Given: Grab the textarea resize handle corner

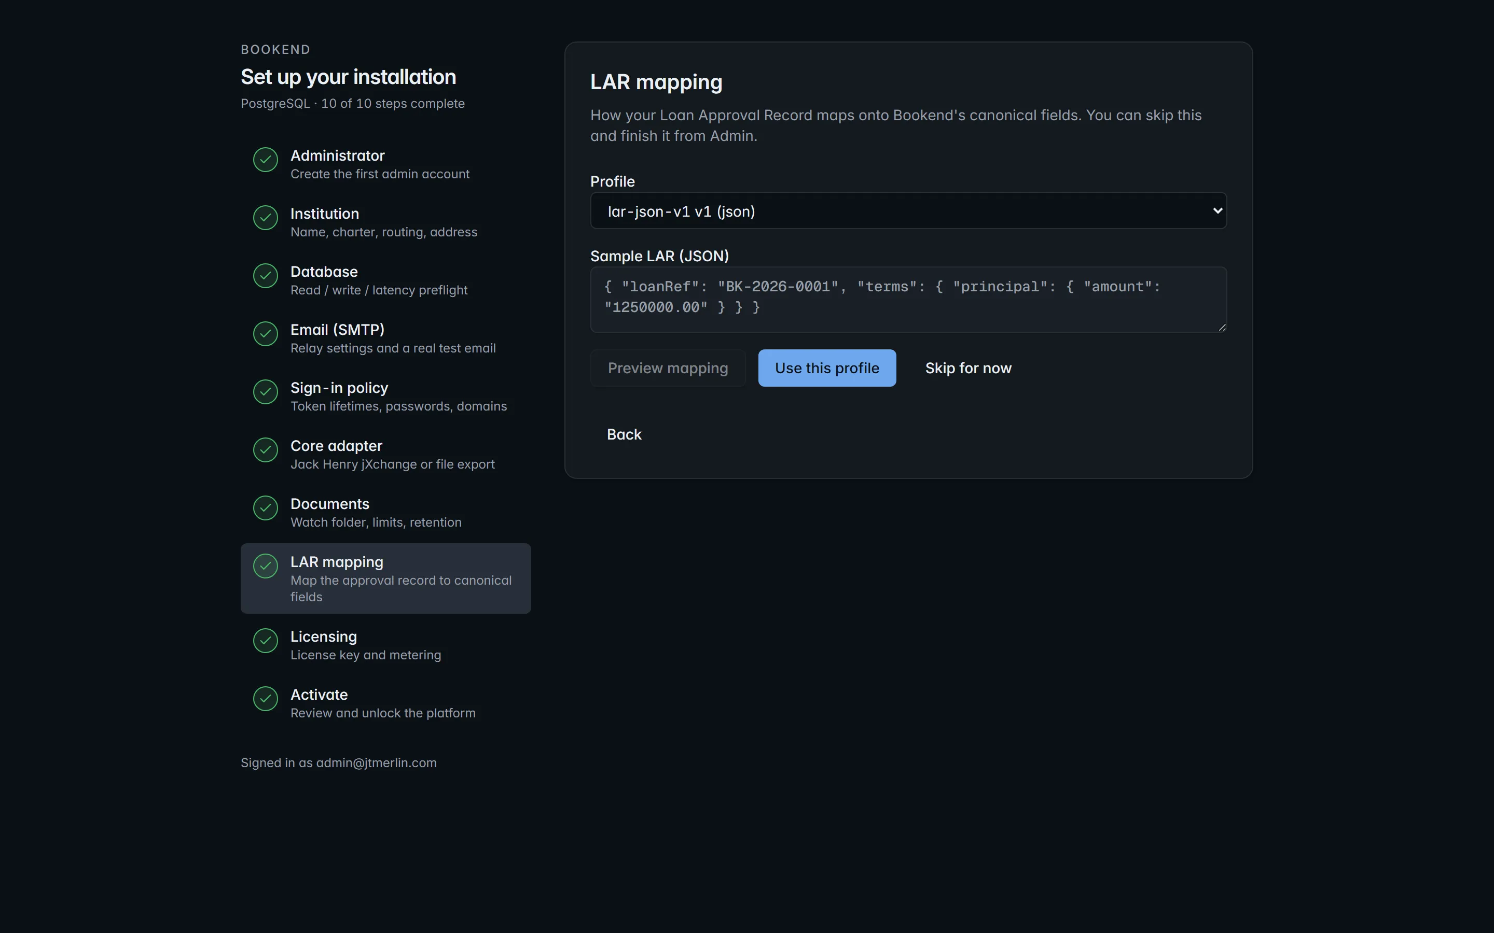Looking at the screenshot, I should 1222,328.
